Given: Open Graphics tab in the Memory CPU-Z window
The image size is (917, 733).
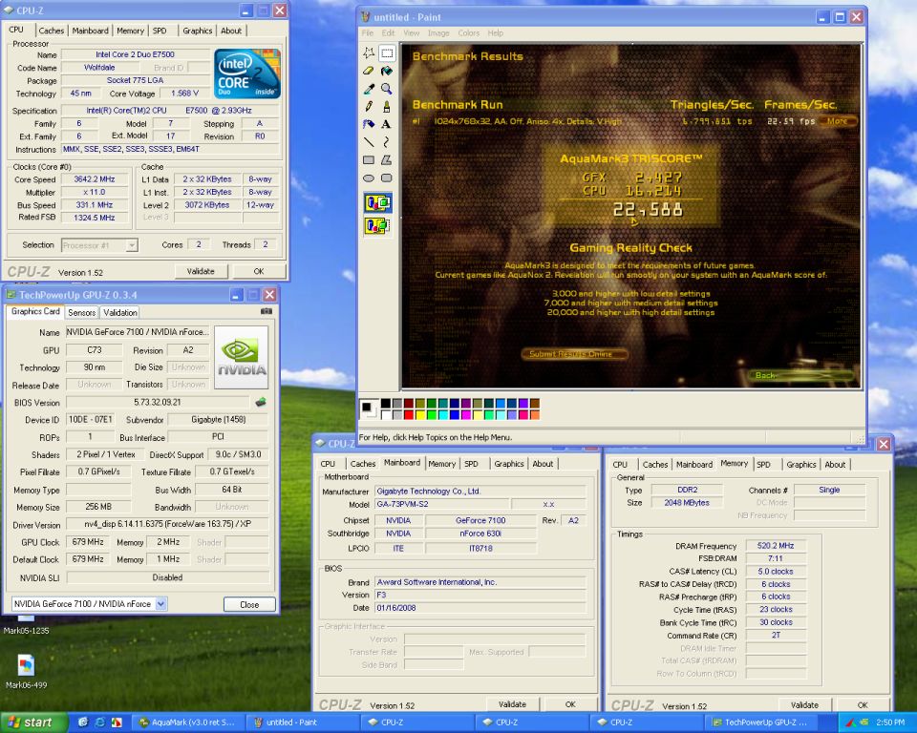Looking at the screenshot, I should 800,465.
